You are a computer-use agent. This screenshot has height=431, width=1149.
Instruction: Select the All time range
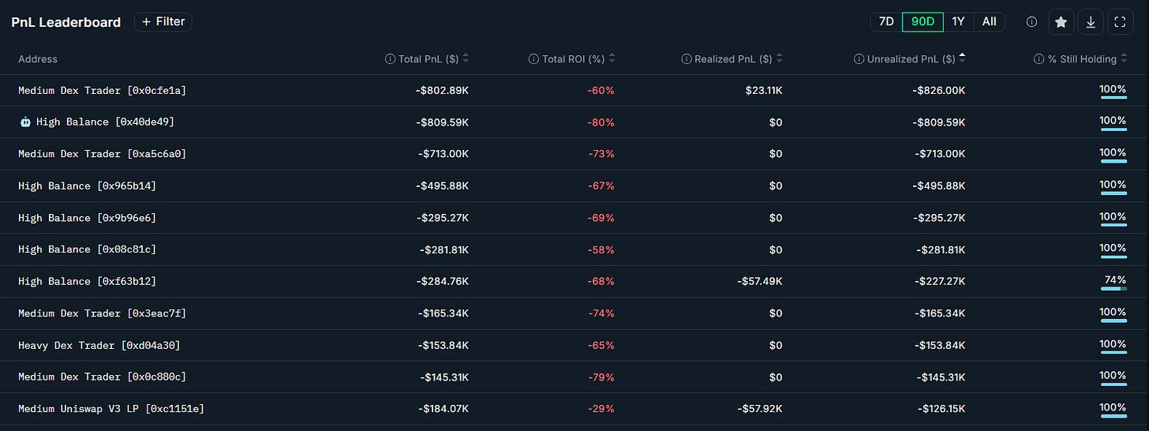989,22
